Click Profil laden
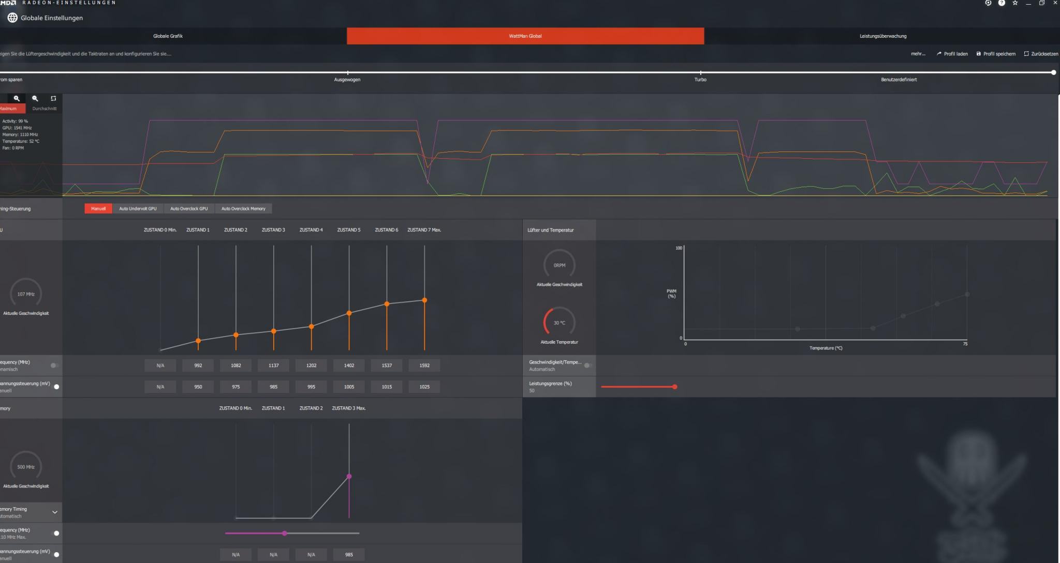 (952, 54)
